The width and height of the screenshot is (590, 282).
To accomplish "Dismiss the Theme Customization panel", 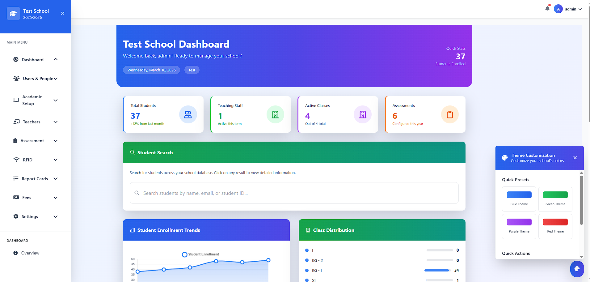I will point(575,158).
